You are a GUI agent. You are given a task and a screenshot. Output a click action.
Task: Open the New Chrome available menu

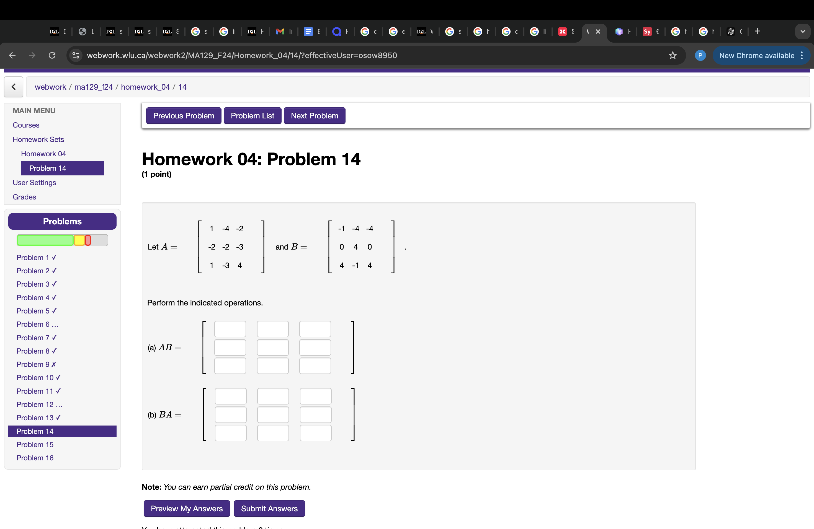761,55
